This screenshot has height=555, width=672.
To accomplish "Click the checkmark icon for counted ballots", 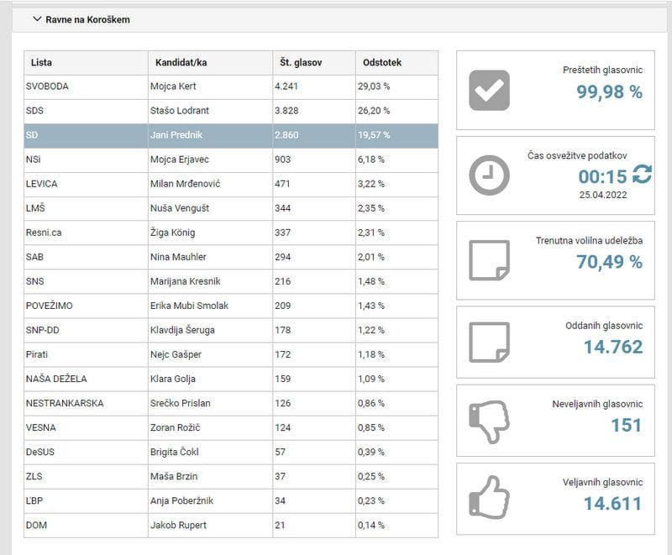I will coord(489,91).
